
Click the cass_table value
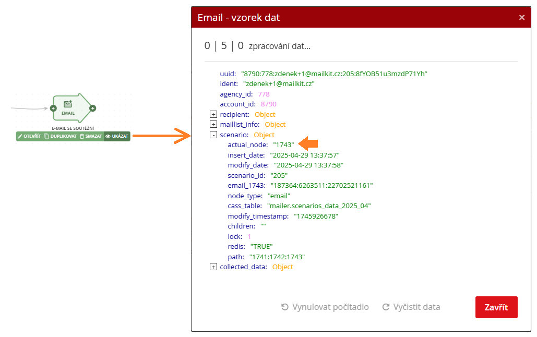click(319, 206)
